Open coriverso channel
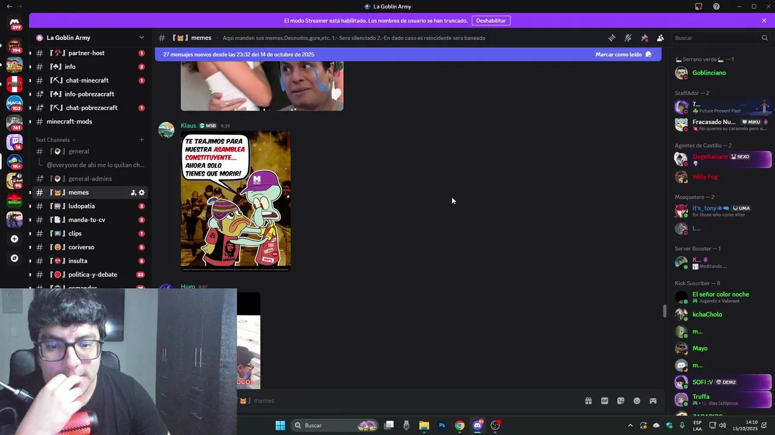 (90, 247)
